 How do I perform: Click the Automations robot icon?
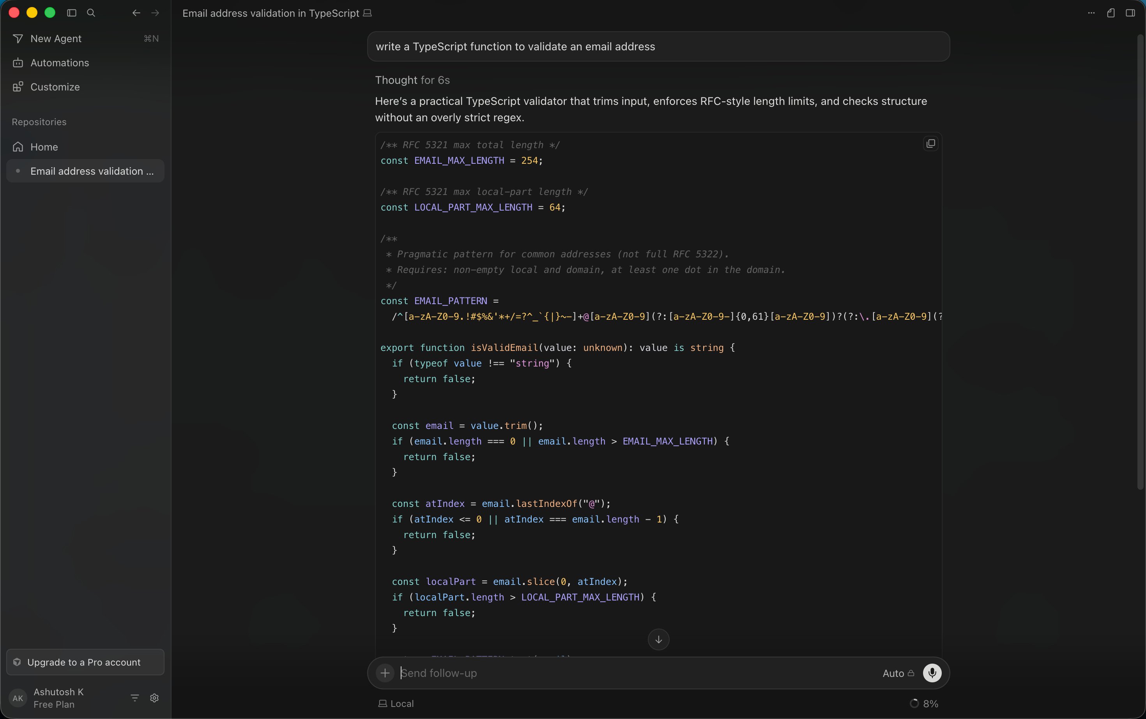click(18, 63)
